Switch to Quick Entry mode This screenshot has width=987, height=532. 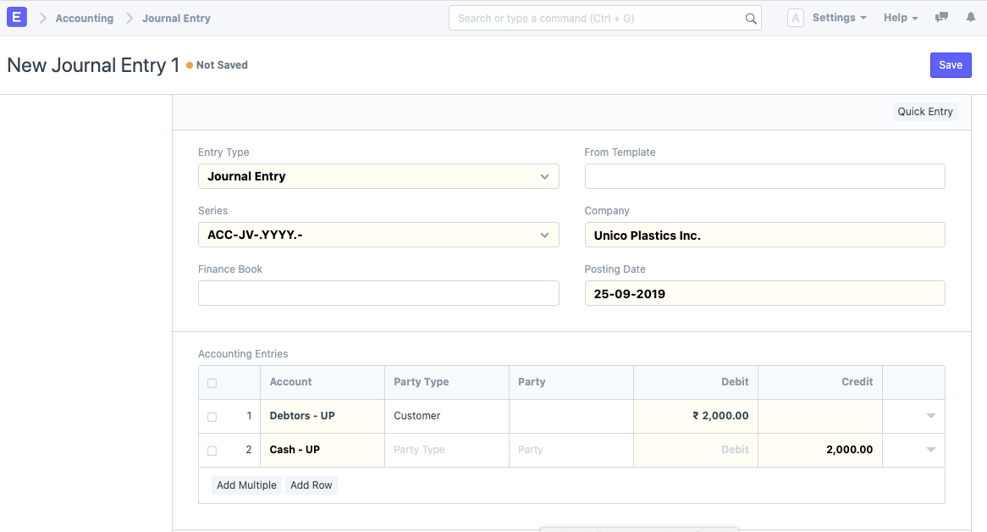[925, 111]
